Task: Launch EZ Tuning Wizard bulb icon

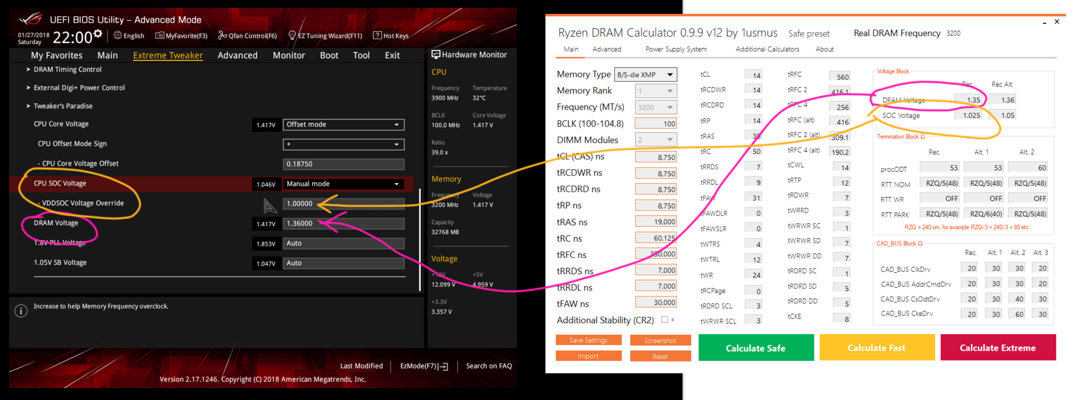Action: pyautogui.click(x=292, y=36)
